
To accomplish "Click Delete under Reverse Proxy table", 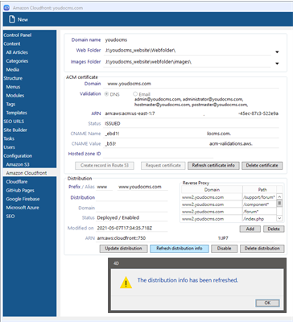I will pos(274,229).
